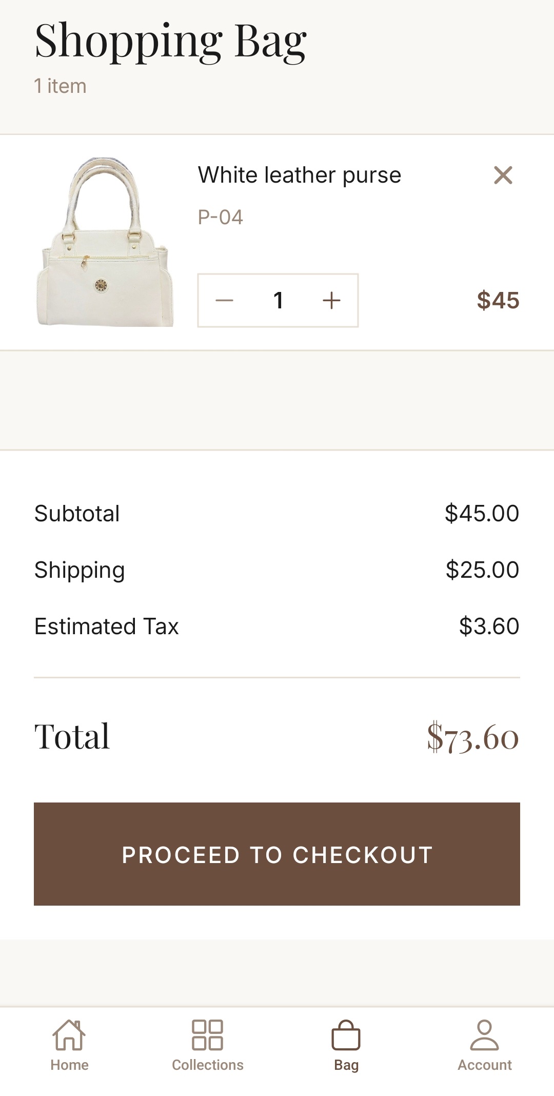554x1096 pixels.
Task: Tap the Collections grid icon
Action: click(207, 1034)
